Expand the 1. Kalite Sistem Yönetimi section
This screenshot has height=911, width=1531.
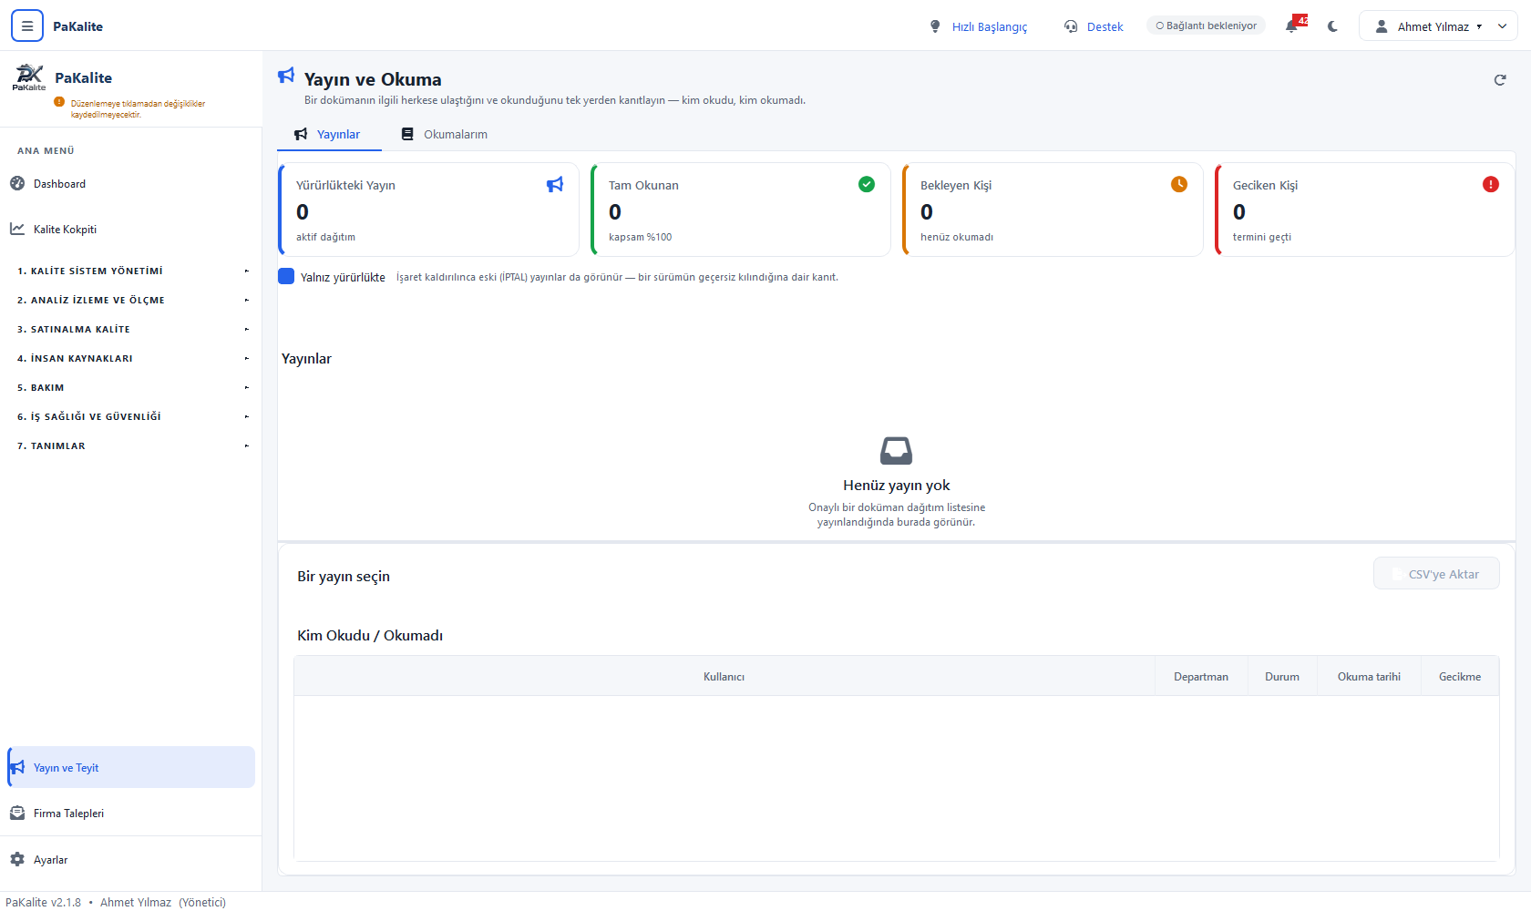coord(132,271)
